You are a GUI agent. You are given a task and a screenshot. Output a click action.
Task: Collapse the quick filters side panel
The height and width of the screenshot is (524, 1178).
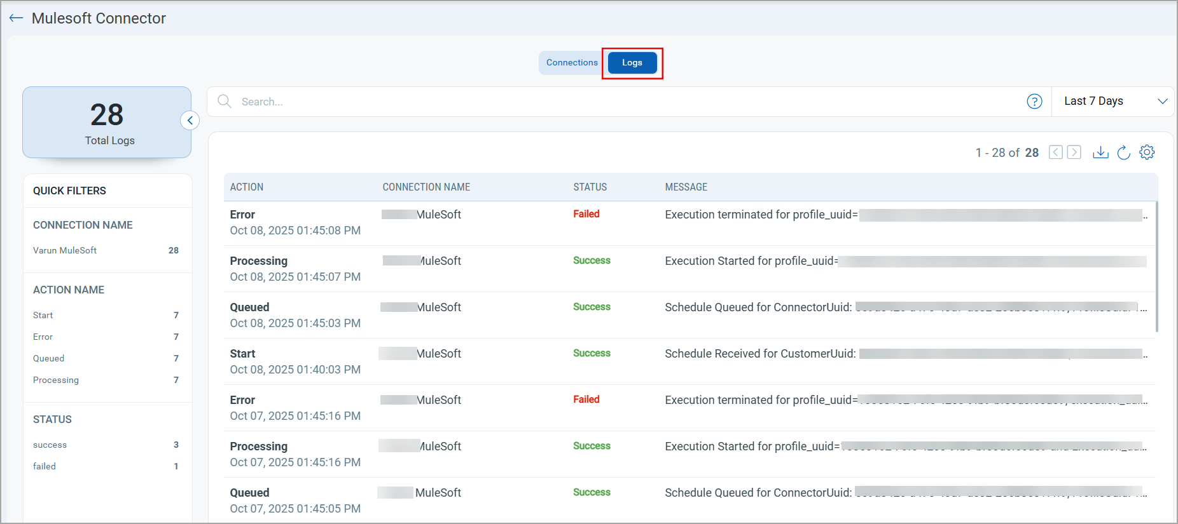tap(190, 120)
